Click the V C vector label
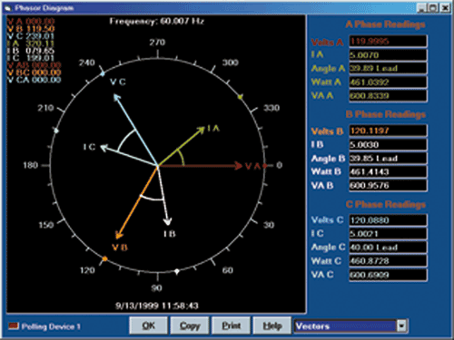 pyautogui.click(x=118, y=82)
